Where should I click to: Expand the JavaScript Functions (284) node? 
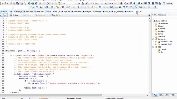(x=156, y=42)
